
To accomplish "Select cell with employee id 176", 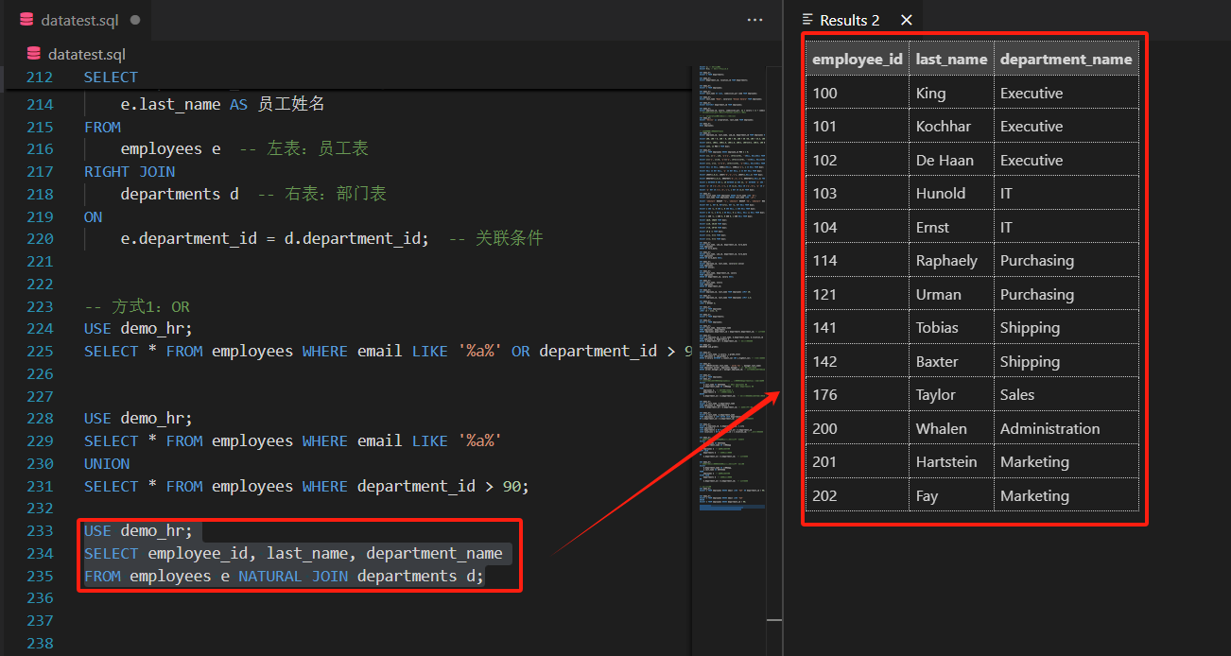I will (858, 395).
